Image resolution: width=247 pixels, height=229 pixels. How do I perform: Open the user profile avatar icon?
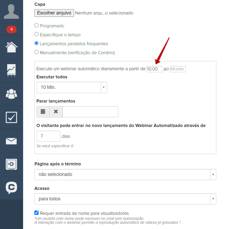(x=11, y=12)
